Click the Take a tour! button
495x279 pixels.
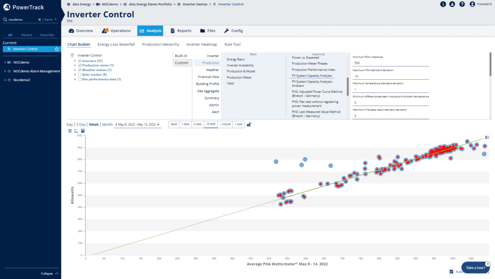click(475, 267)
